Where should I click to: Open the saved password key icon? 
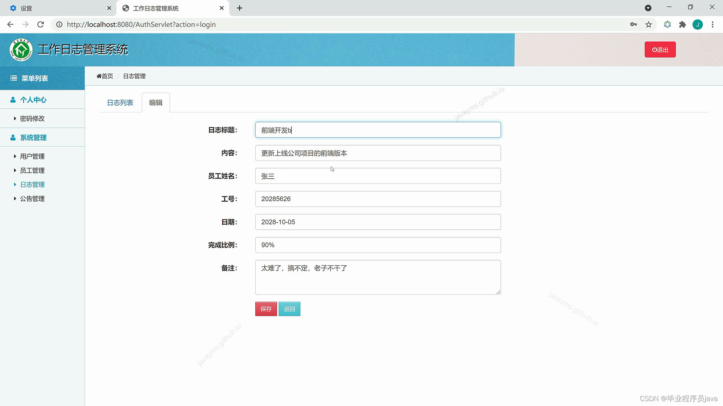[x=633, y=24]
